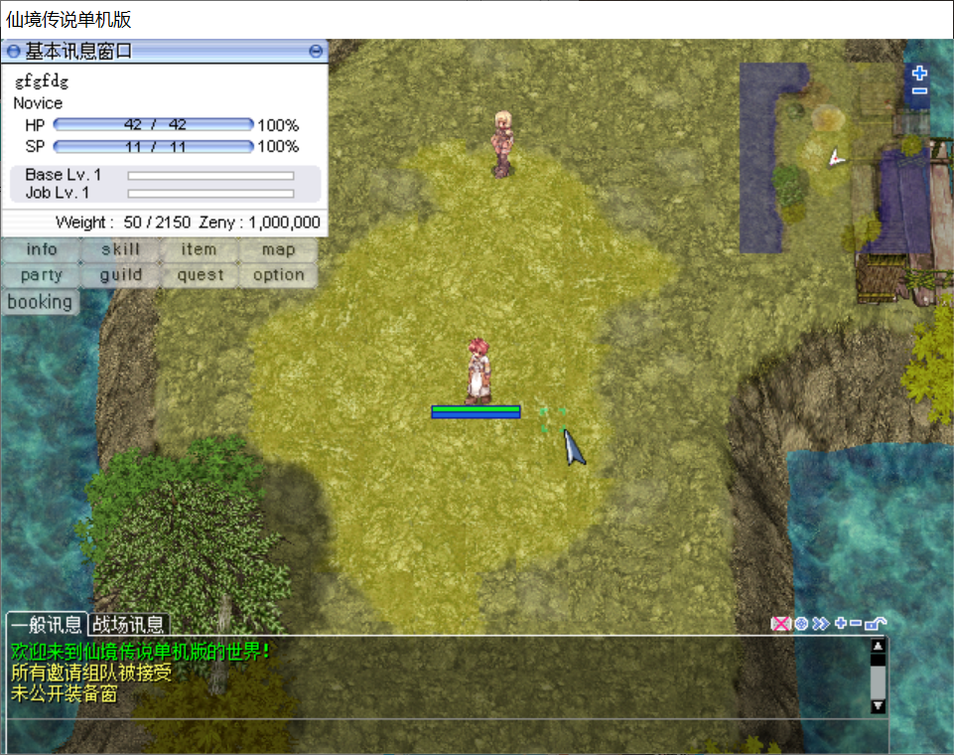Click the chat line 所有邀请组队被接受
This screenshot has width=954, height=755.
(x=91, y=673)
